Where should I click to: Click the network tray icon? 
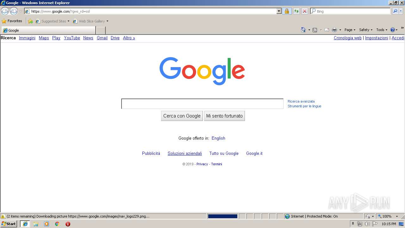359,224
